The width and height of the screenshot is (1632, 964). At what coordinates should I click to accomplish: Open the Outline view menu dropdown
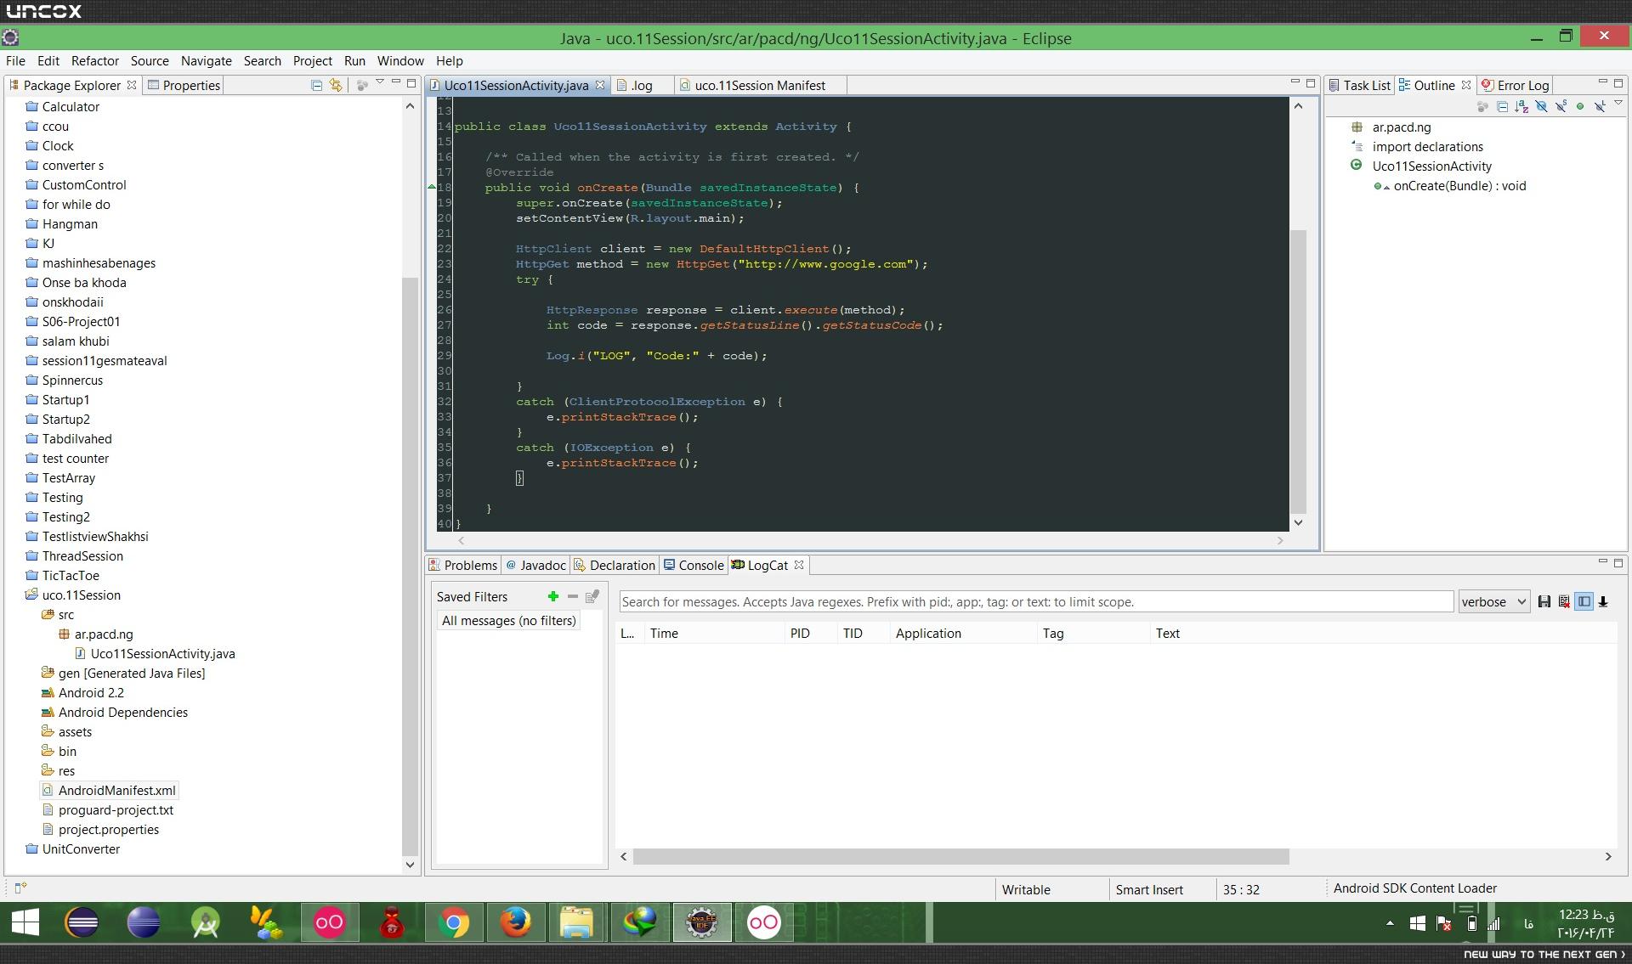pos(1618,104)
